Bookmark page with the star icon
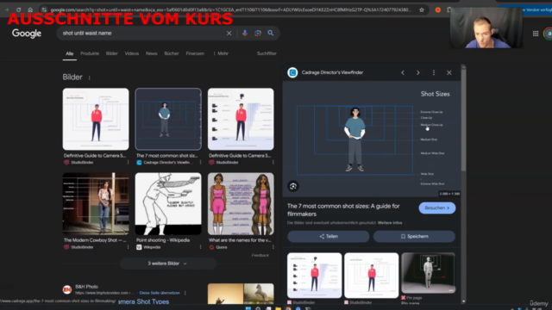 tap(422, 9)
